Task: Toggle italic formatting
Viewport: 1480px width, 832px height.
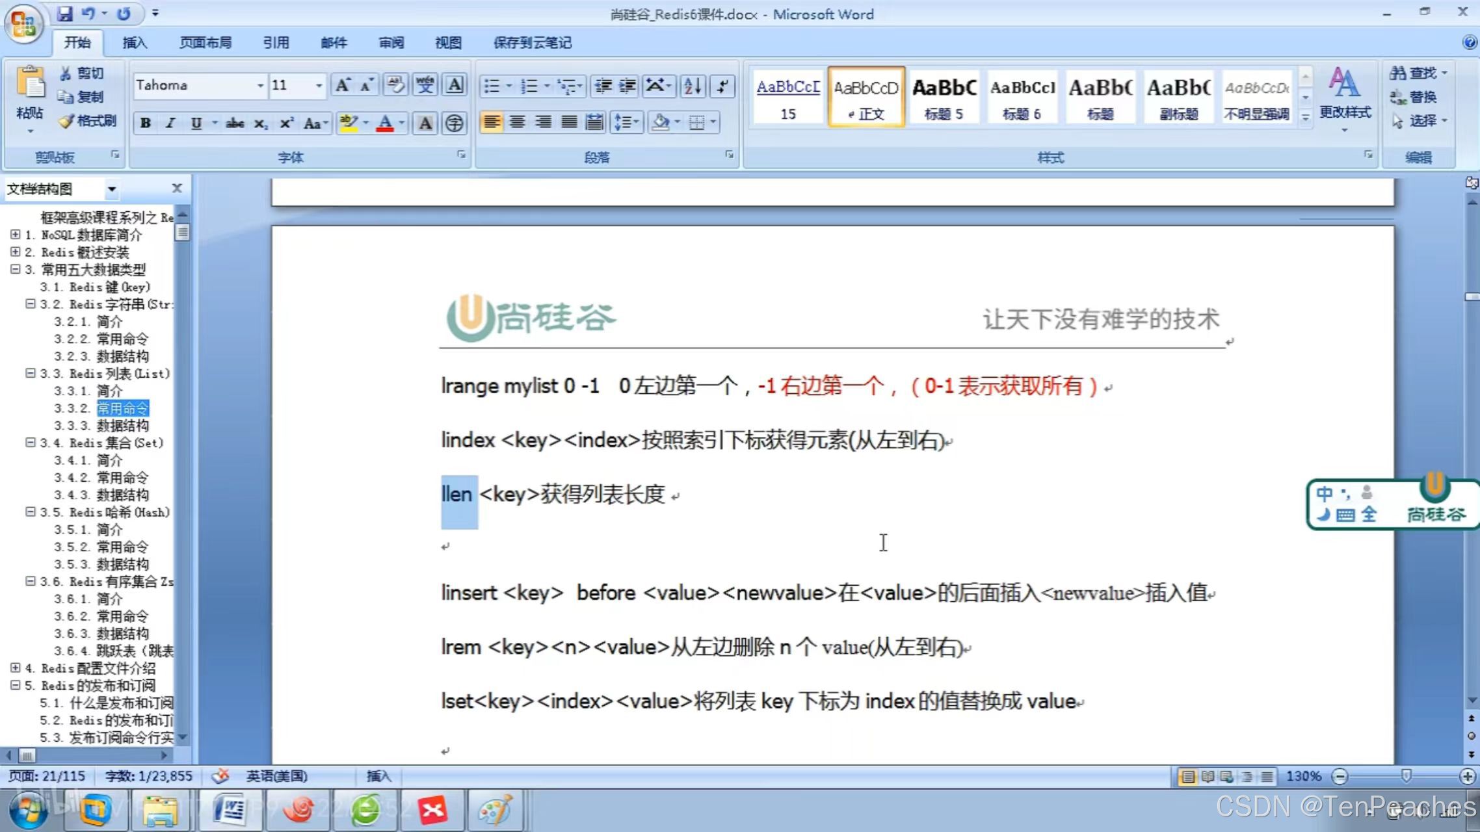Action: pos(170,123)
